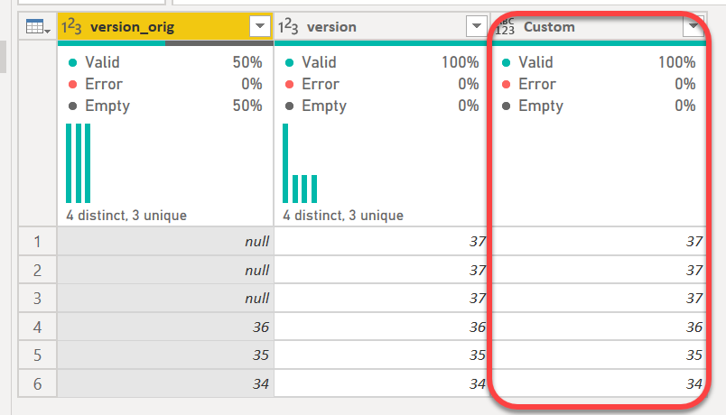The height and width of the screenshot is (415, 726).
Task: Click the version_orig data type icon
Action: (71, 27)
